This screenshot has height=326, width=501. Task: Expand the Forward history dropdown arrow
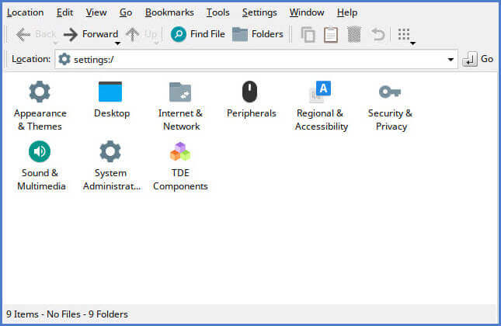[x=117, y=43]
